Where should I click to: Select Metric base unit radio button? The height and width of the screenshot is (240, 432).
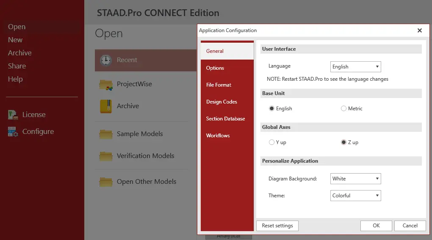click(343, 109)
